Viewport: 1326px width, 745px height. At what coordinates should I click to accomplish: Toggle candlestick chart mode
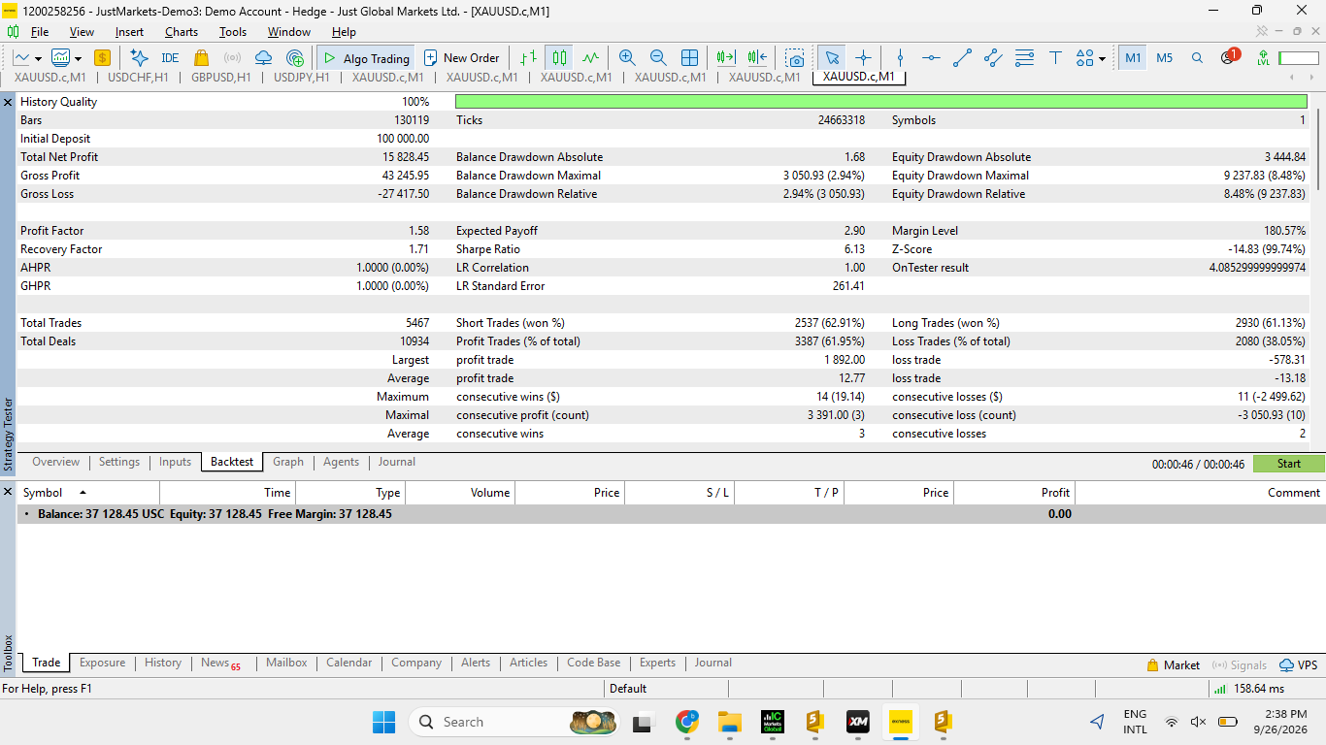(558, 58)
